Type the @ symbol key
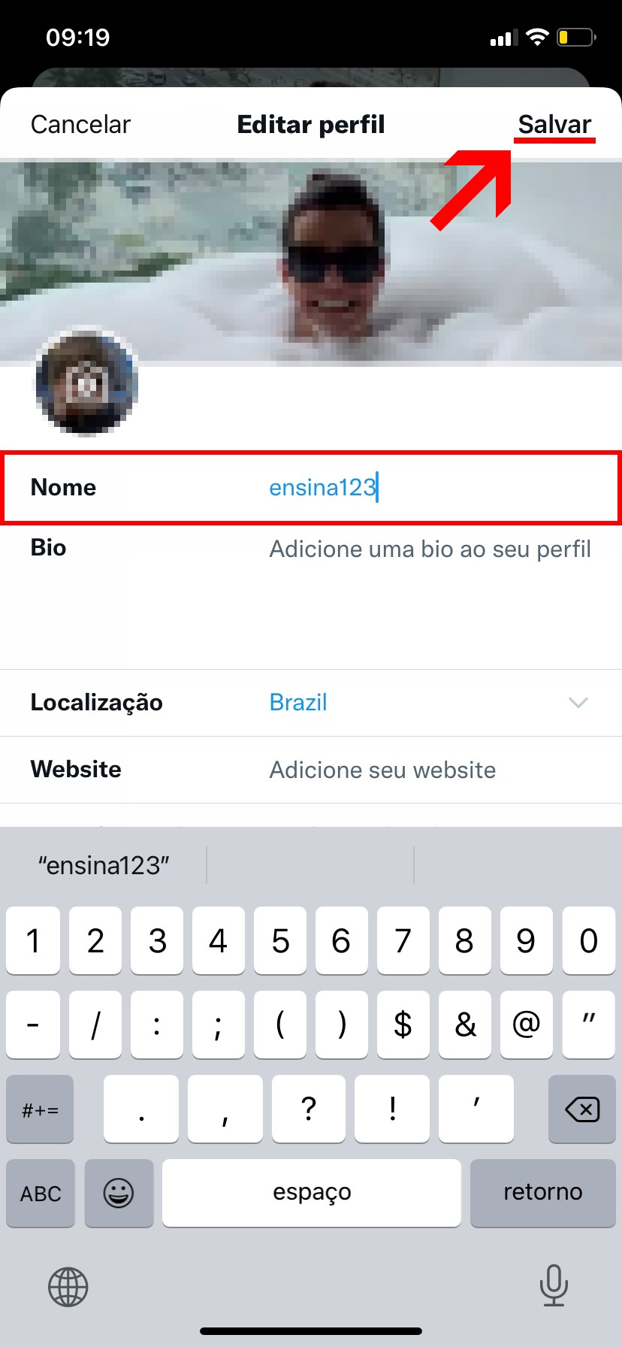 pos(526,1024)
